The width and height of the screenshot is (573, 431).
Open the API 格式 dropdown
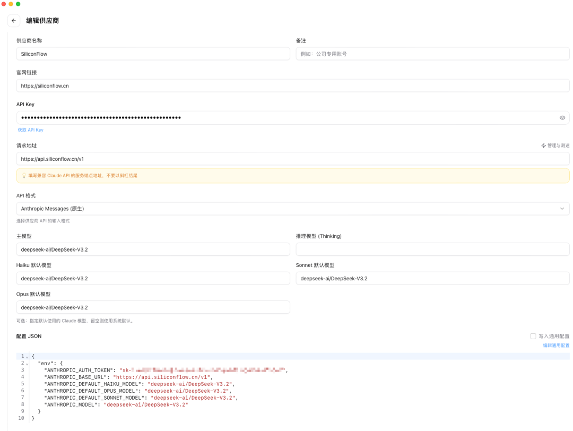(293, 209)
